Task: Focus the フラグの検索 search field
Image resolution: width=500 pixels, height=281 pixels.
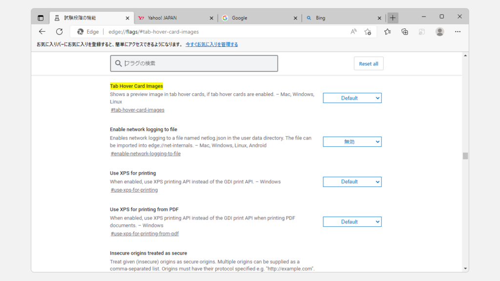Action: (194, 63)
